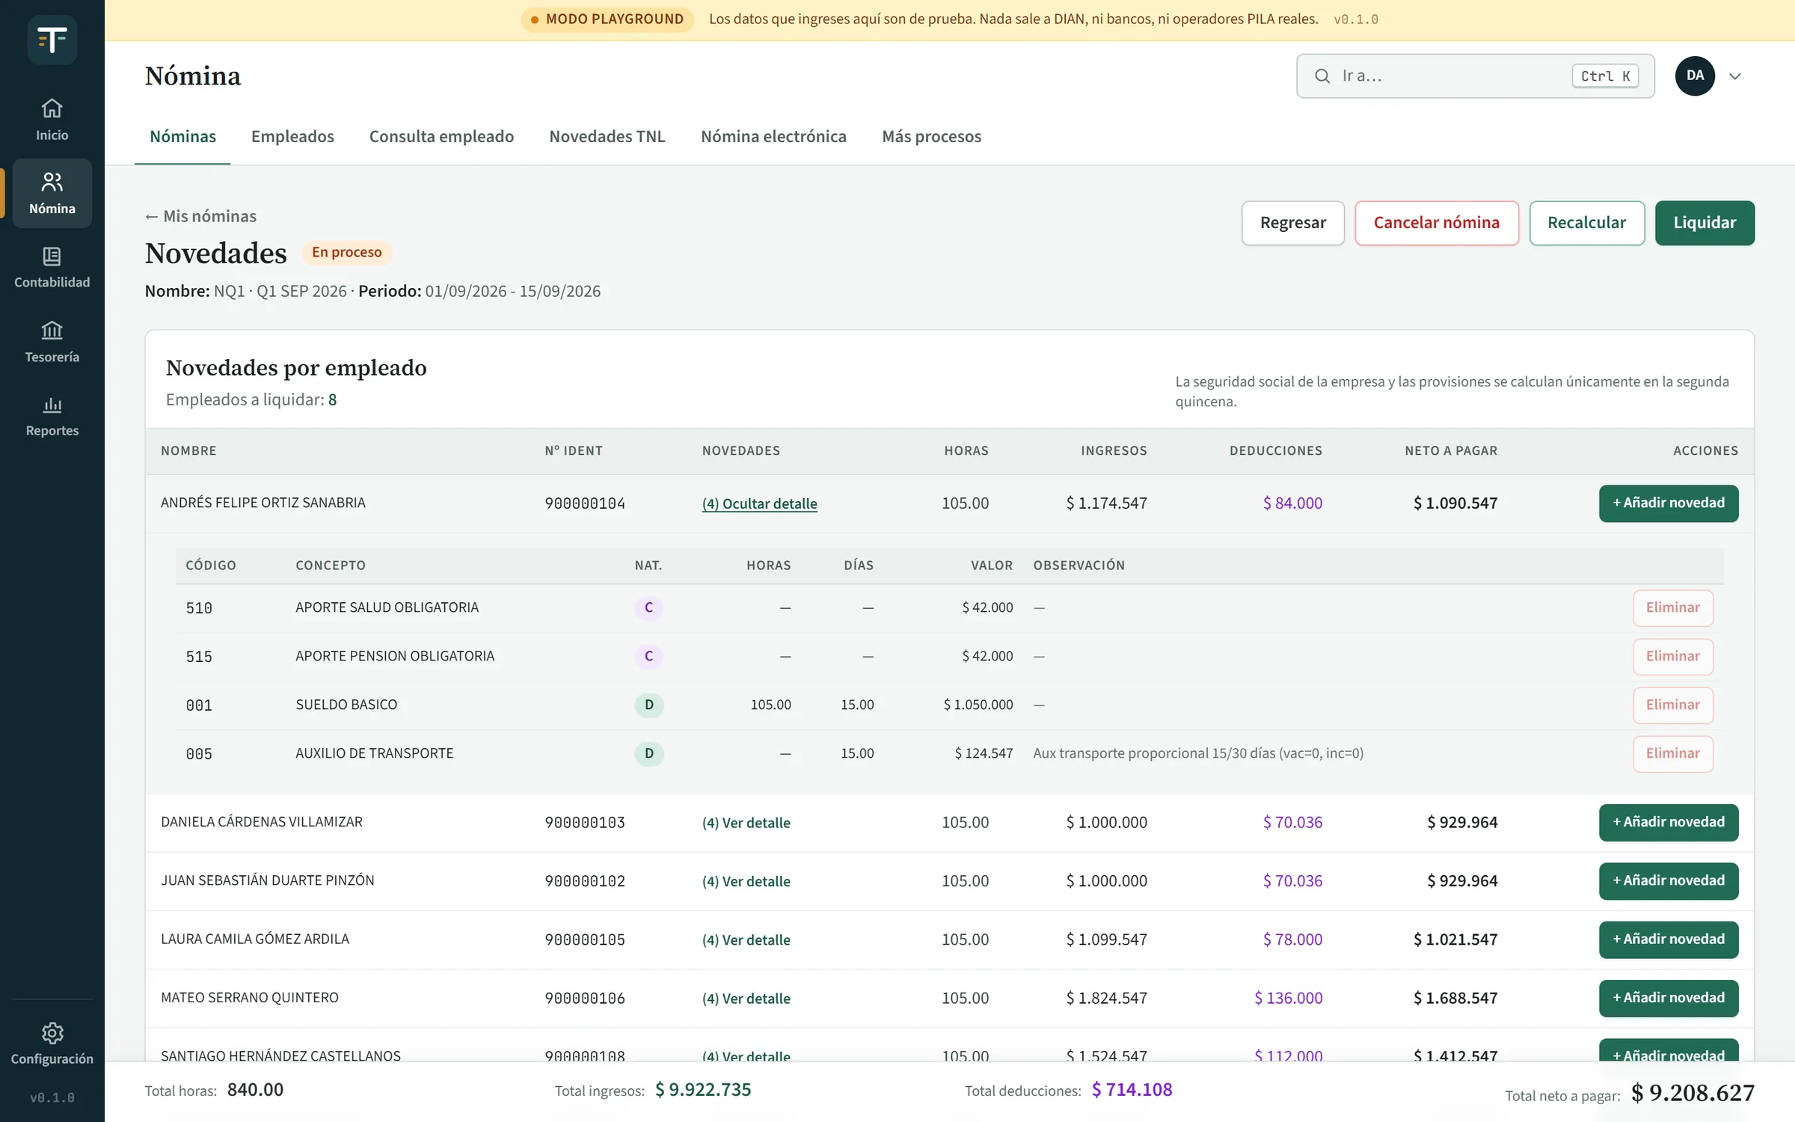The height and width of the screenshot is (1122, 1795).
Task: Add novedad for Andrés Felipe Ortiz Sanabria
Action: [x=1669, y=503]
